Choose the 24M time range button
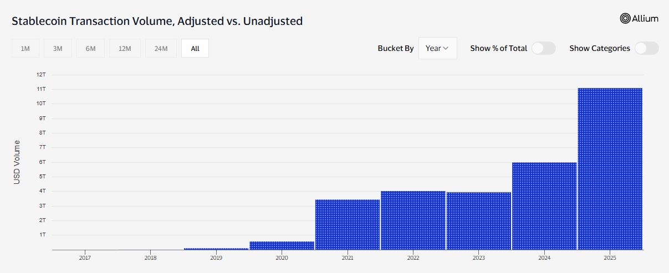Screen dimensions: 669x273 pos(161,48)
